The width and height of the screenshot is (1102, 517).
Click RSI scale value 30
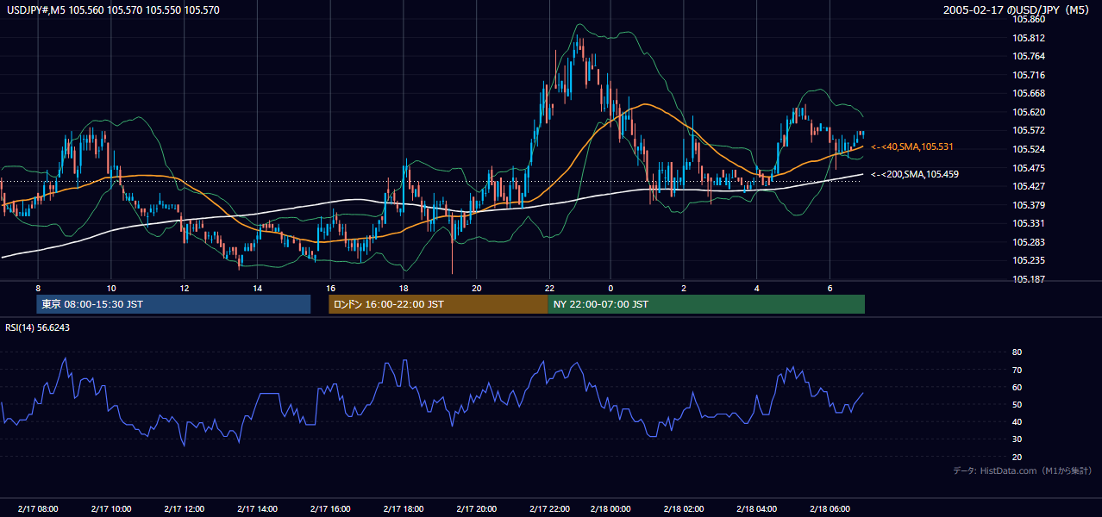tap(1017, 439)
